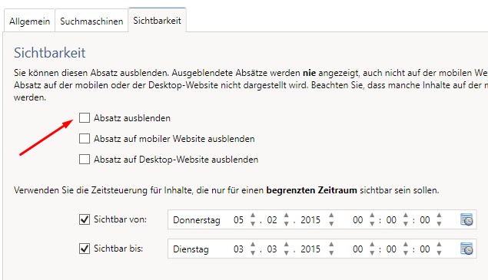Screen dimensions: 488x280
Task: Click the year field in Sichtbar von
Action: (x=310, y=220)
